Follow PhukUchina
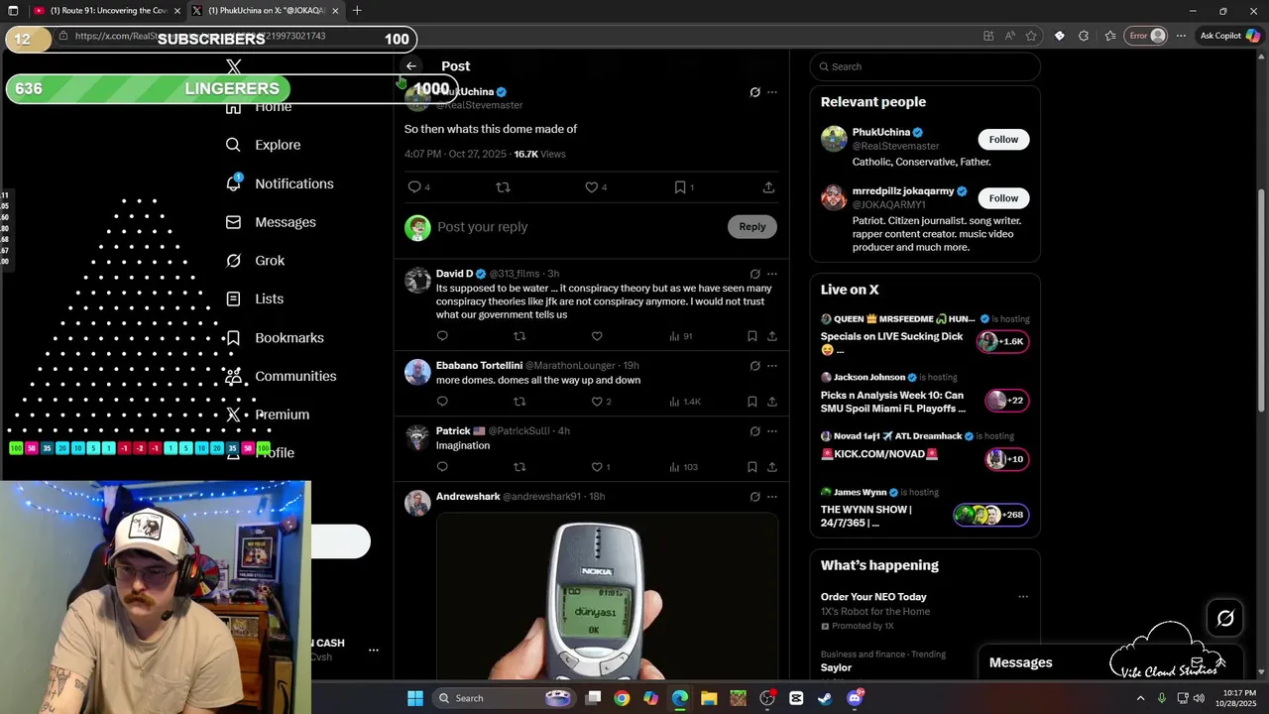 coord(1003,140)
